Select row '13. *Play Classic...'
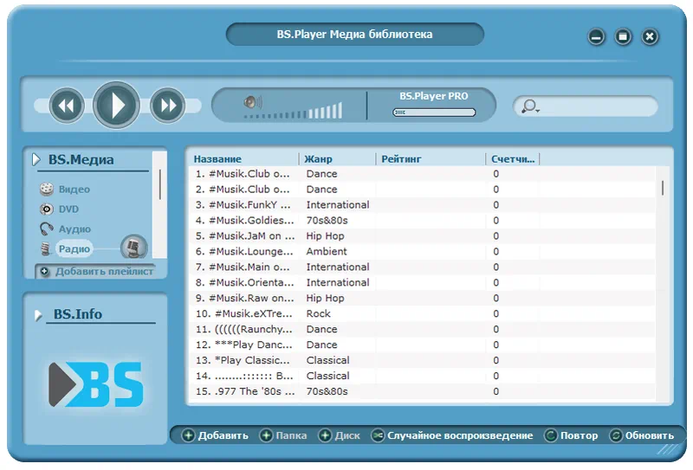 (422, 360)
